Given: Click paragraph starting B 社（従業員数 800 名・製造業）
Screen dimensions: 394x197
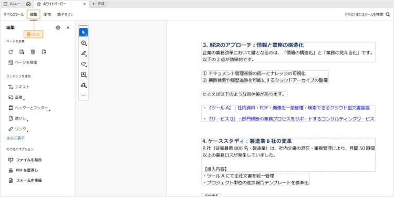Looking at the screenshot, I should [x=289, y=151].
